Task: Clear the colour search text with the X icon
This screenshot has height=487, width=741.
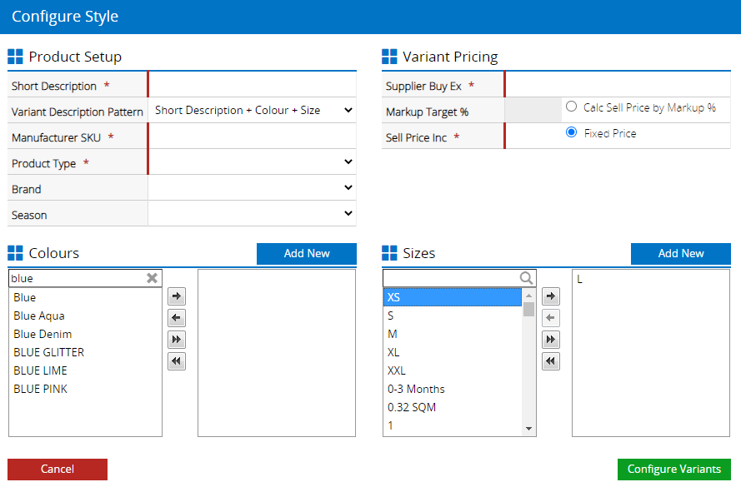Action: 152,278
